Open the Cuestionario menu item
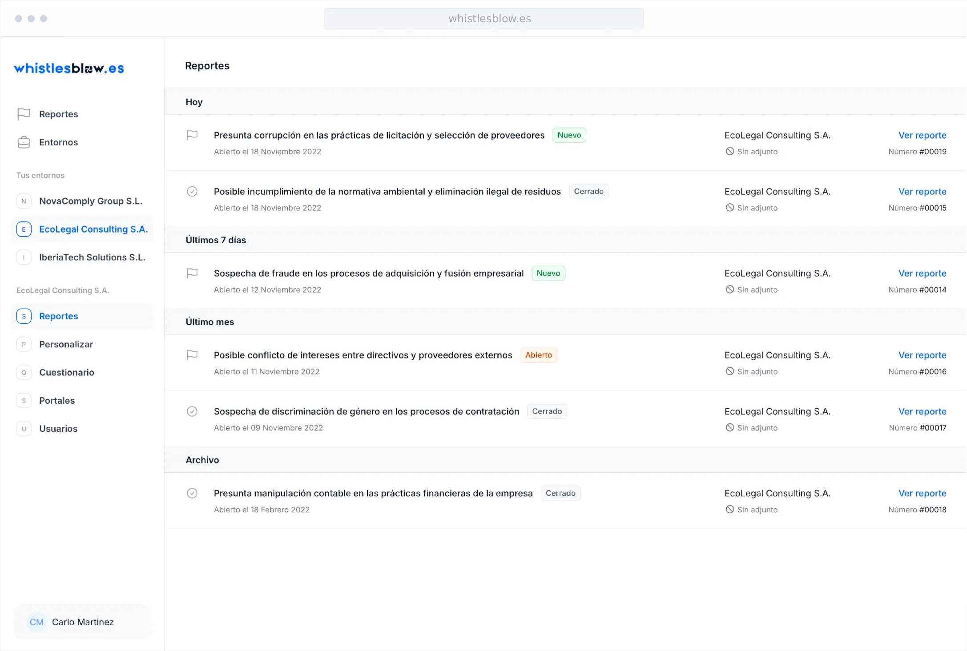This screenshot has width=967, height=651. pos(67,373)
